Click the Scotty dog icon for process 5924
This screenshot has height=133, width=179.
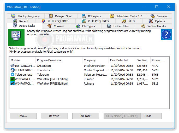coord(13,79)
